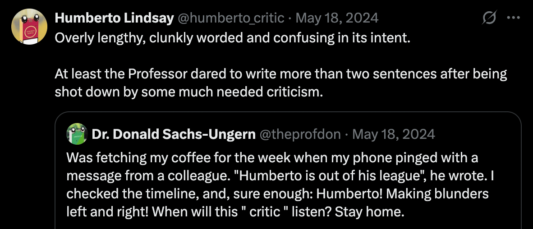Open the Dr. Donald Sachs-Ungern name in quote
Screen dimensions: 533x229
click(x=174, y=134)
